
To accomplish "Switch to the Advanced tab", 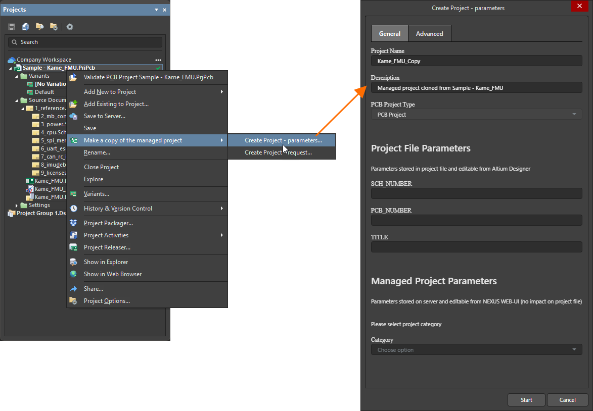I will [429, 34].
